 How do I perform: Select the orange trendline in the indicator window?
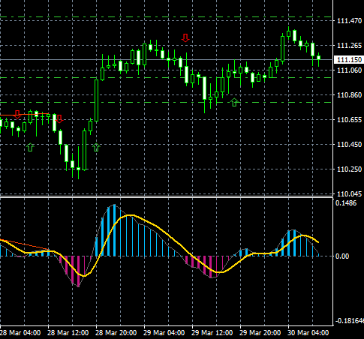pyautogui.click(x=25, y=244)
